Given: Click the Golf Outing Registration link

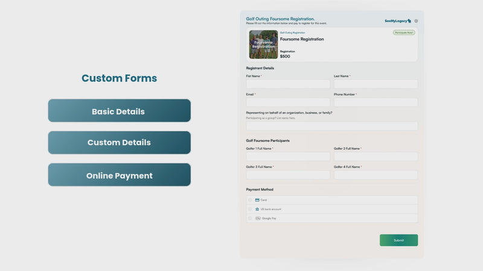Looking at the screenshot, I should click(x=292, y=33).
